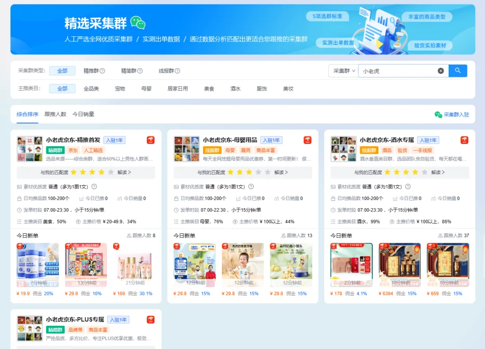Open 小老虎京东-酒水专属 group title
The height and width of the screenshot is (349, 485).
(x=387, y=140)
